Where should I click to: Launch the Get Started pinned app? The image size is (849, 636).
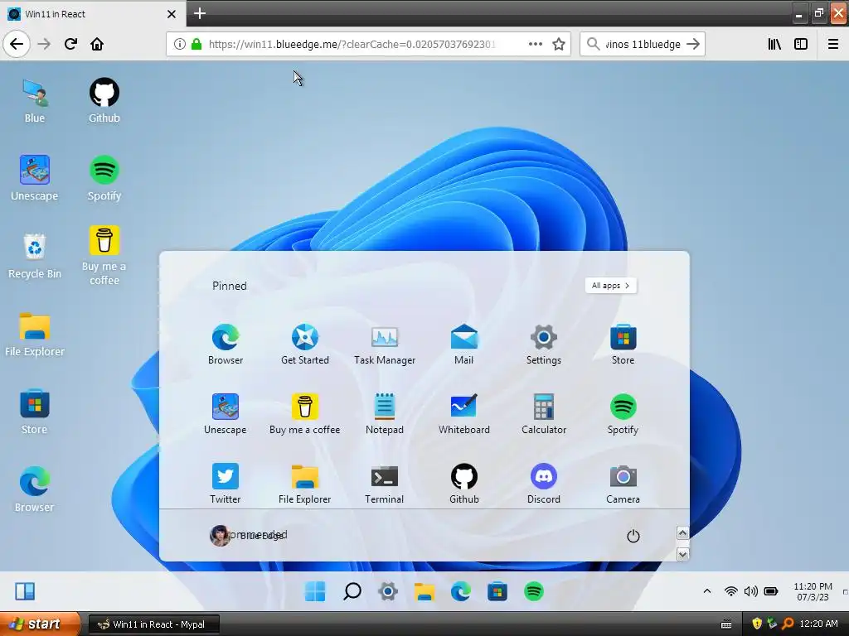(x=305, y=344)
